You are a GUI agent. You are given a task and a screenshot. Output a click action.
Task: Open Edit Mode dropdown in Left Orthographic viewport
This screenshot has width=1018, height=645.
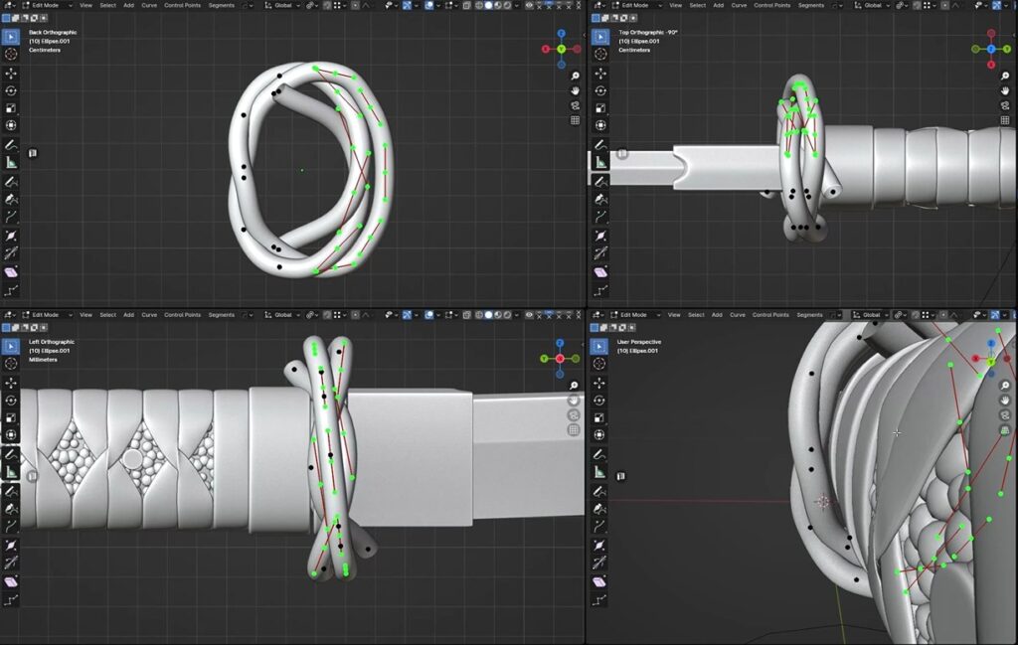pyautogui.click(x=49, y=315)
